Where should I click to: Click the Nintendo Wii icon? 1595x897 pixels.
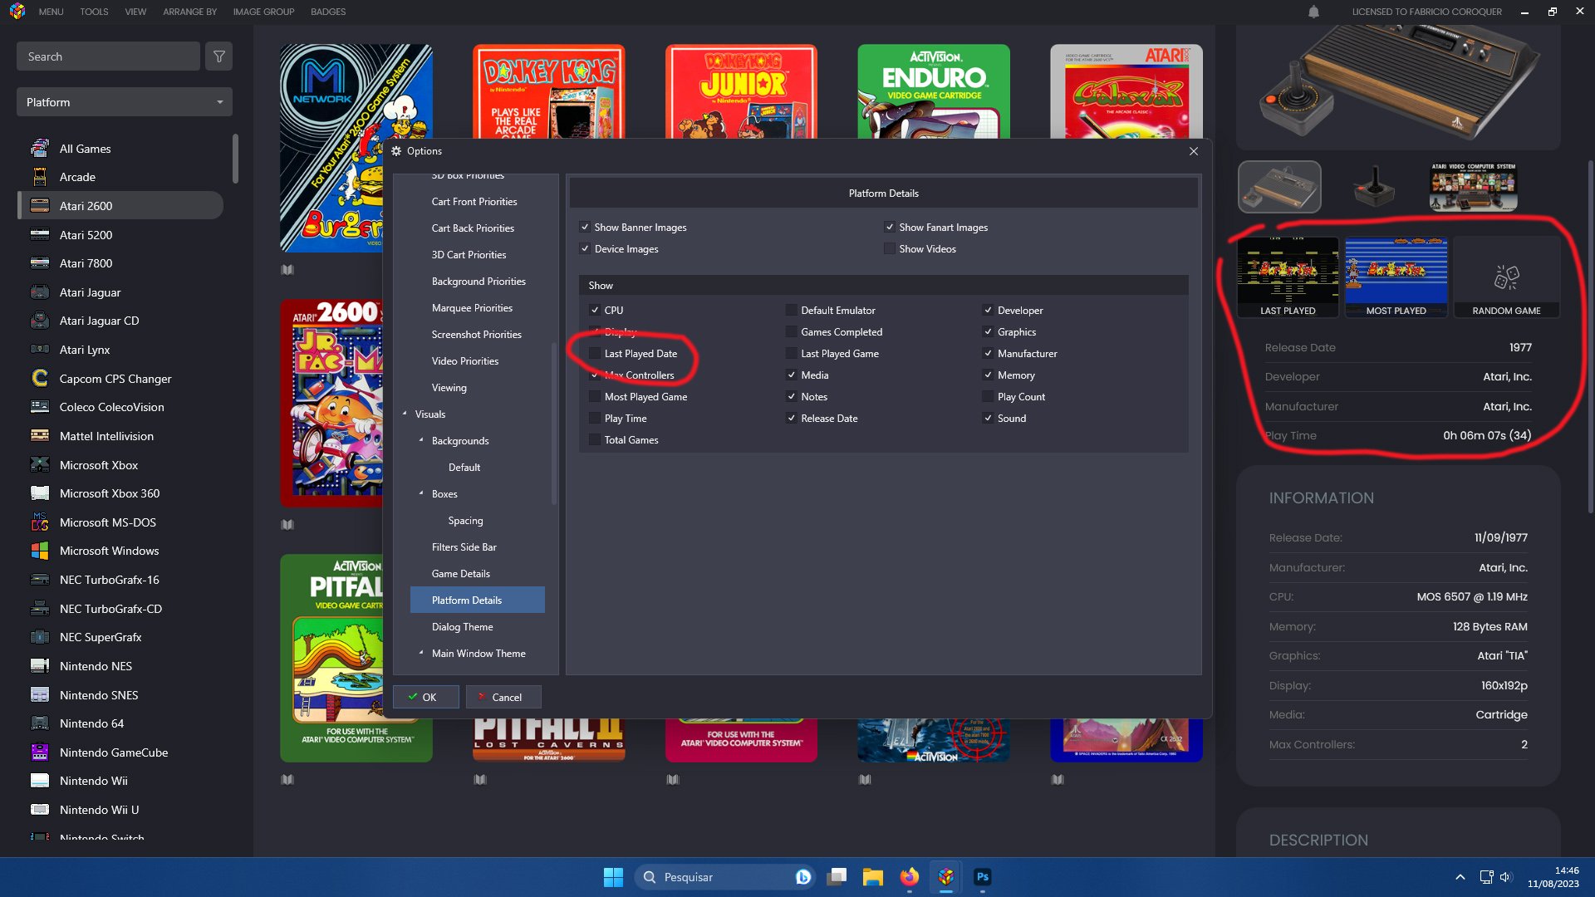point(39,781)
